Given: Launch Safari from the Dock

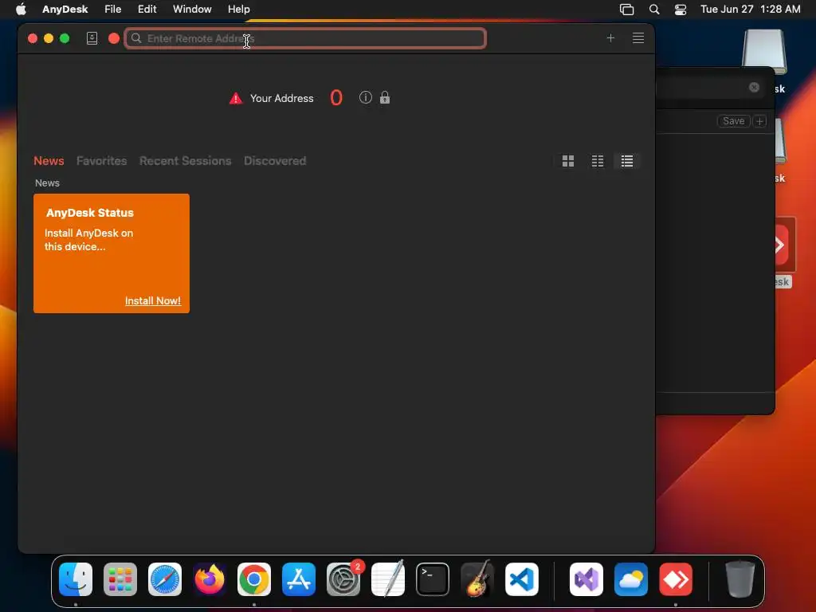Looking at the screenshot, I should [165, 579].
